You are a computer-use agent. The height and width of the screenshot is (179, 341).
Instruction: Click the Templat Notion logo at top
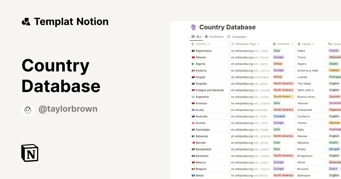click(26, 21)
